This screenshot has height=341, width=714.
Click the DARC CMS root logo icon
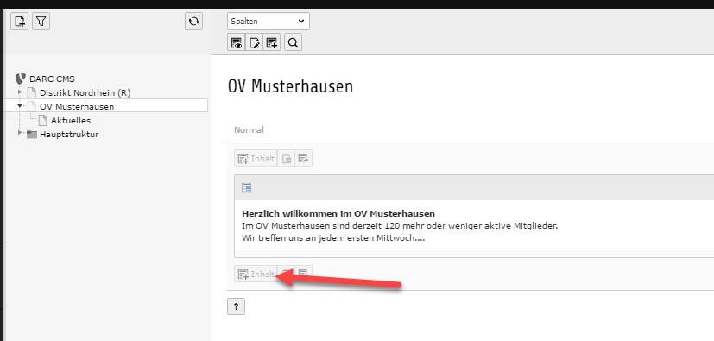(x=21, y=79)
